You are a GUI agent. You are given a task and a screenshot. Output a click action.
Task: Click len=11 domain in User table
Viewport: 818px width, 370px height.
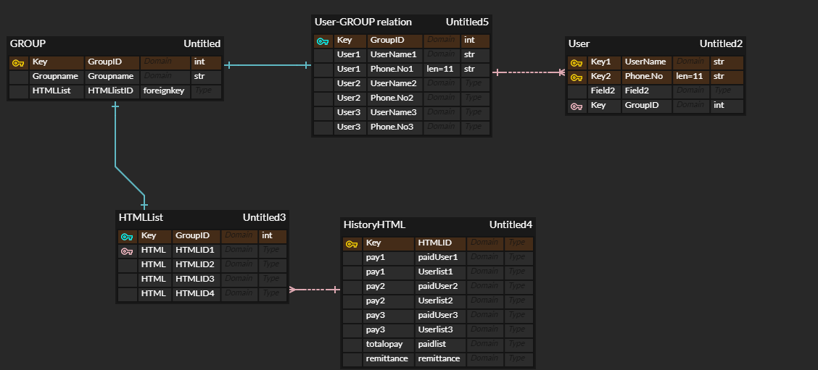[x=690, y=77]
